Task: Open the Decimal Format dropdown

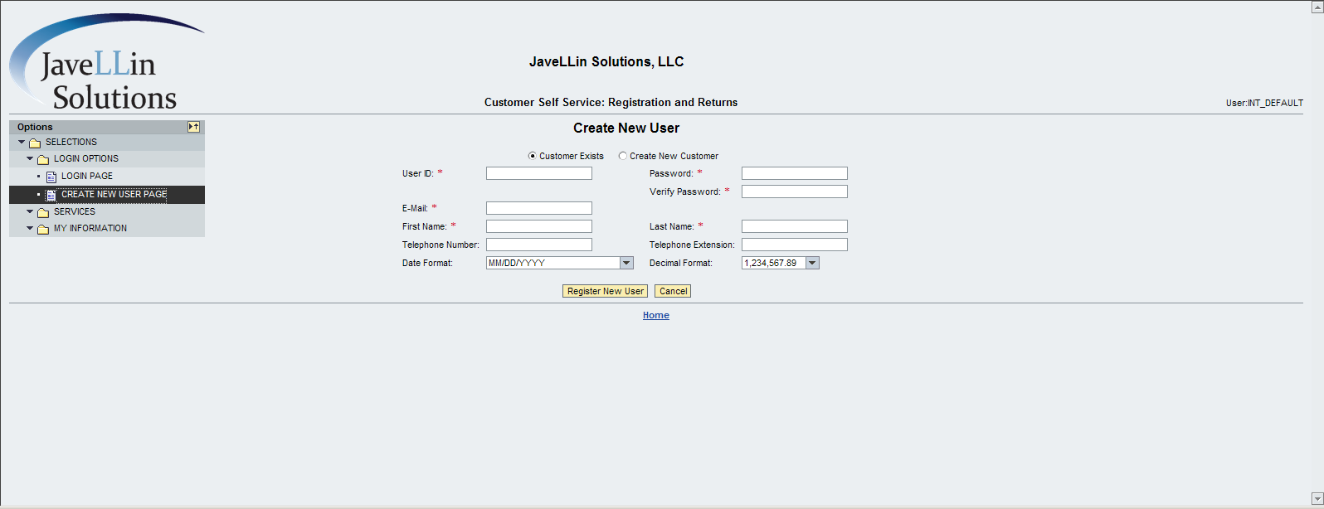Action: coord(812,263)
